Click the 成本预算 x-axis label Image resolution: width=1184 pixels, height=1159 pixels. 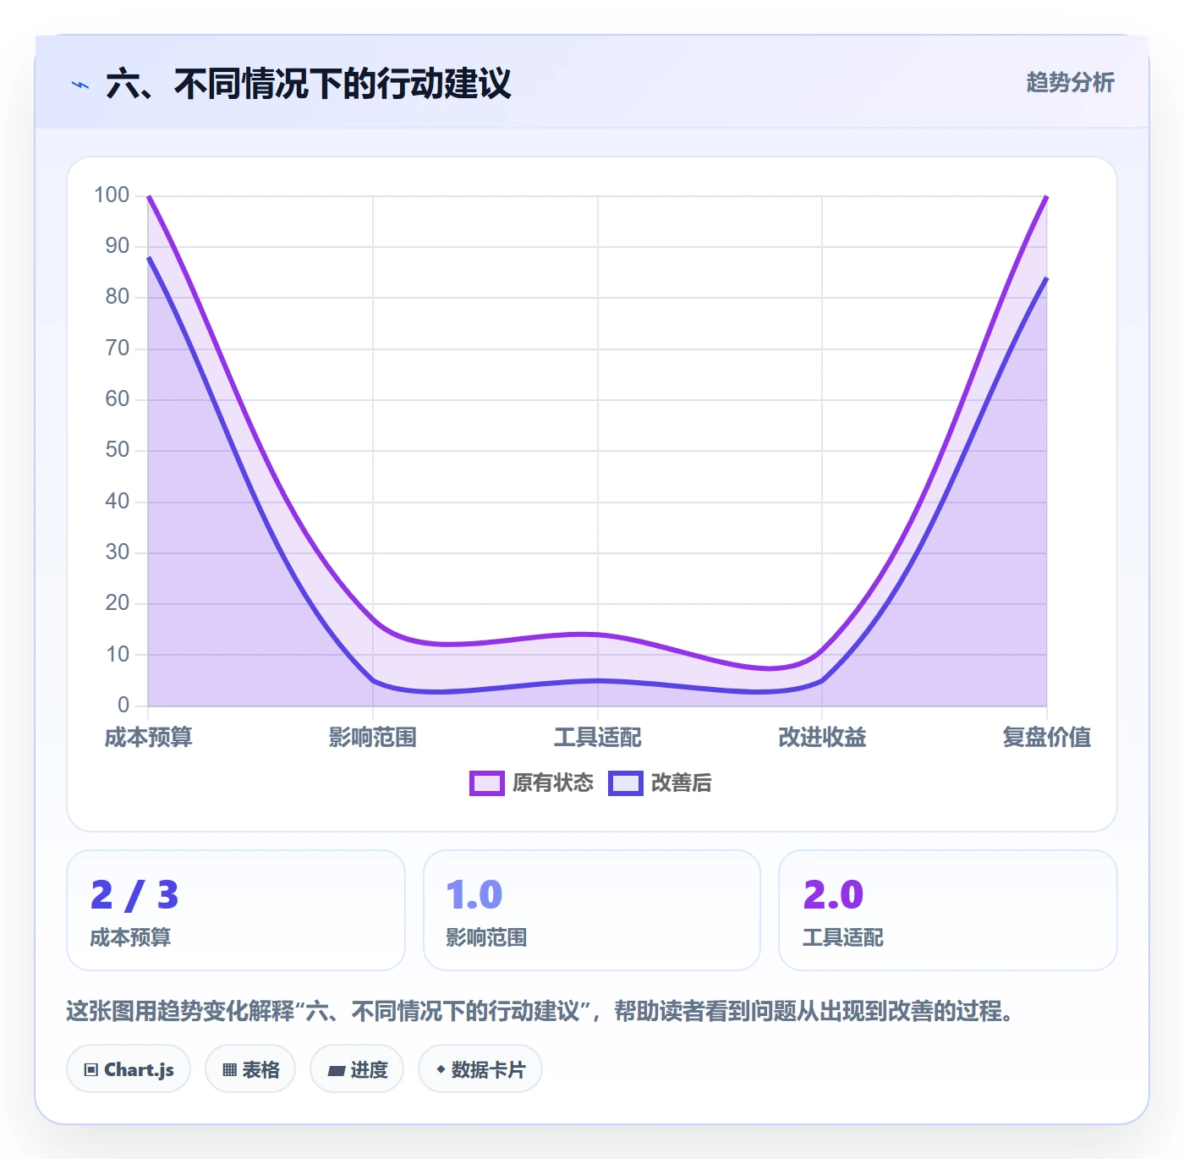click(149, 738)
